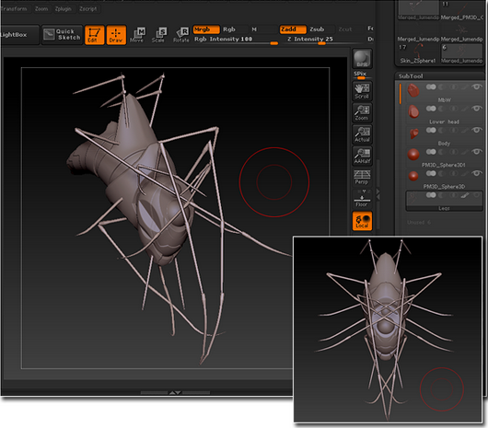Viewport: 488px width, 428px height.
Task: Open the Zscript menu
Action: (88, 9)
